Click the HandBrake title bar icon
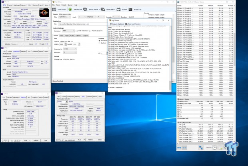The image size is (248, 166). coord(54,2)
